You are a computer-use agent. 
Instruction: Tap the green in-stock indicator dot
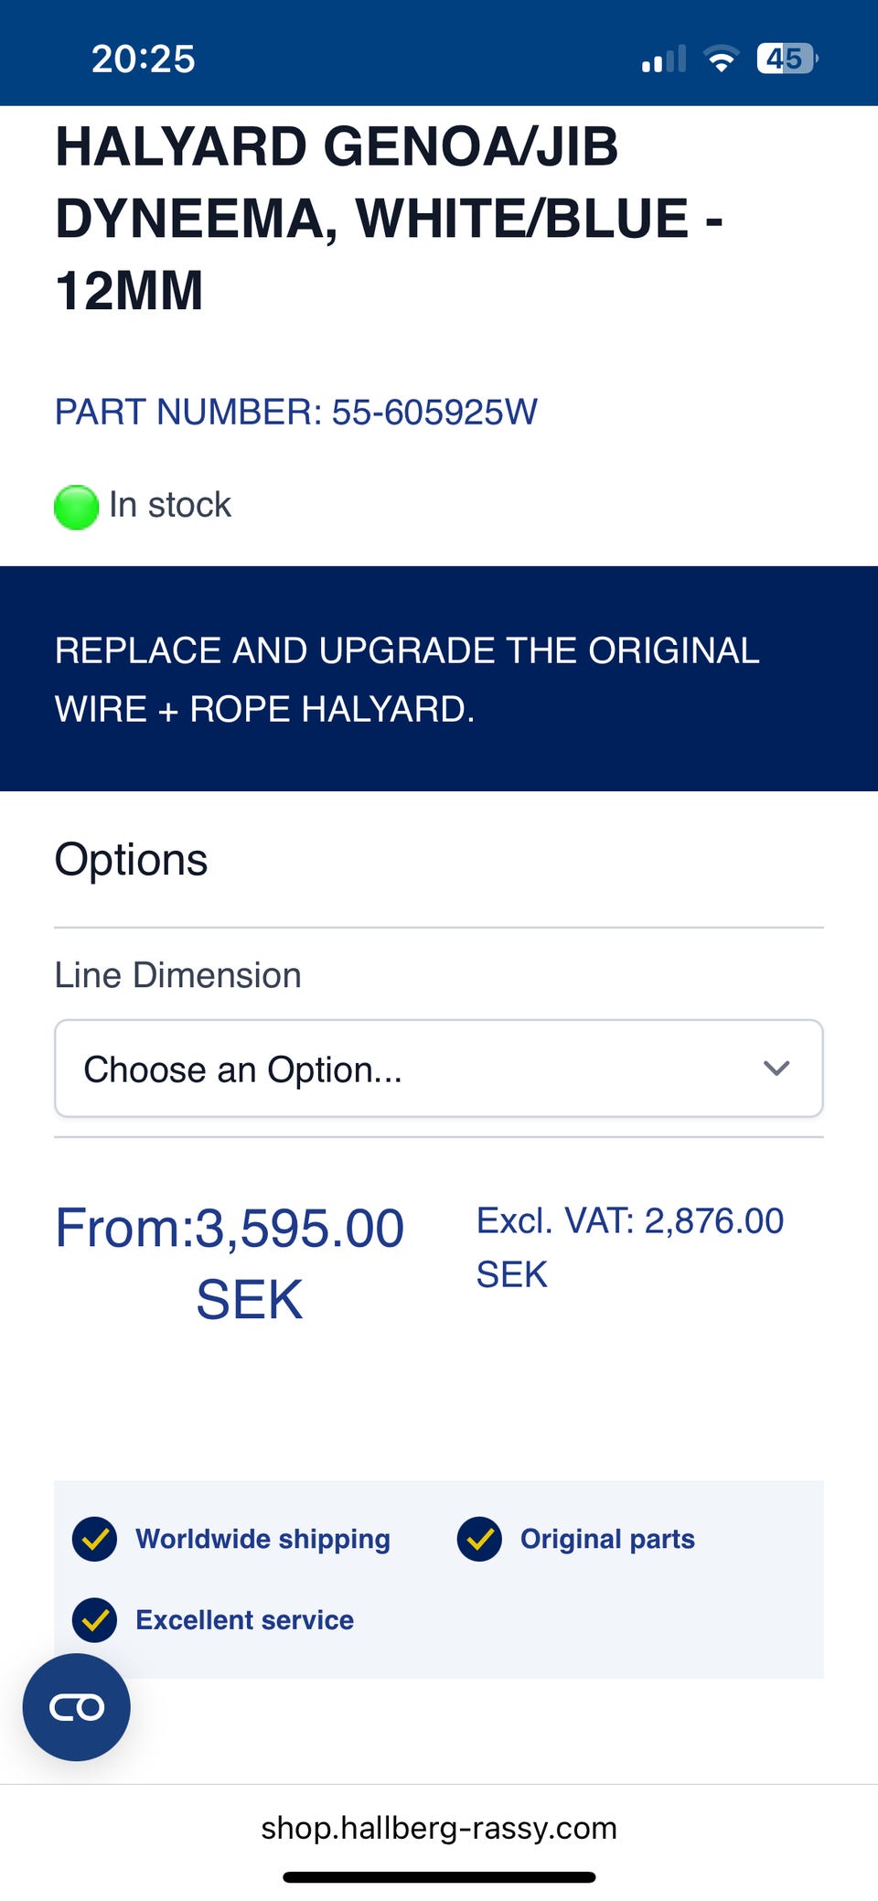point(77,507)
